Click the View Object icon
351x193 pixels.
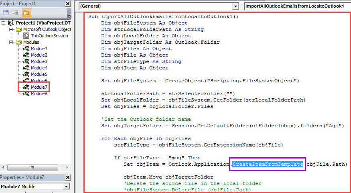[x=15, y=13]
